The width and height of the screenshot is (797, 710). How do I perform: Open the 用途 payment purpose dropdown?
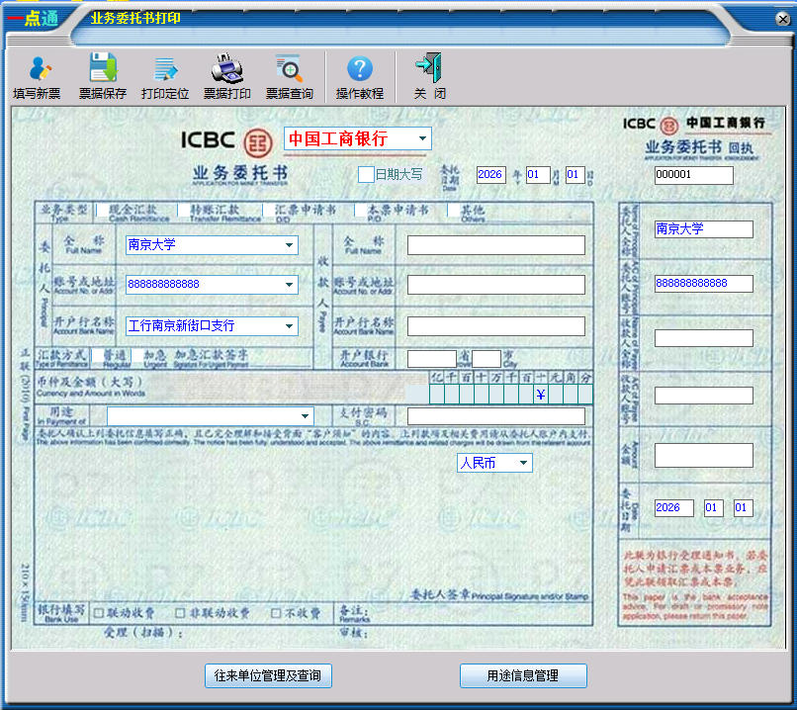coord(306,416)
